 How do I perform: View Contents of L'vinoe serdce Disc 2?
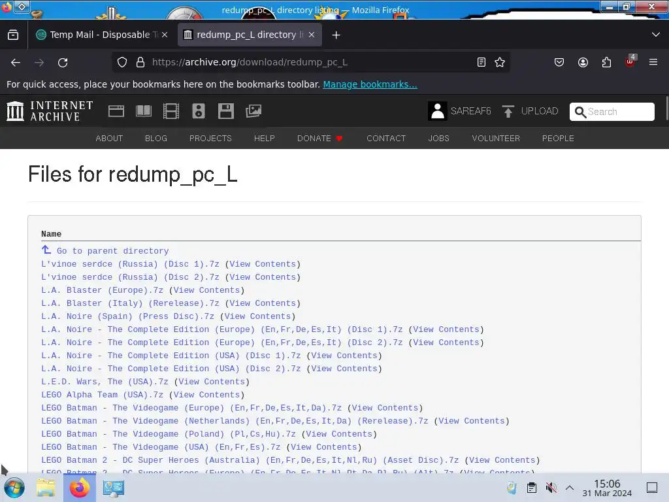pyautogui.click(x=263, y=277)
